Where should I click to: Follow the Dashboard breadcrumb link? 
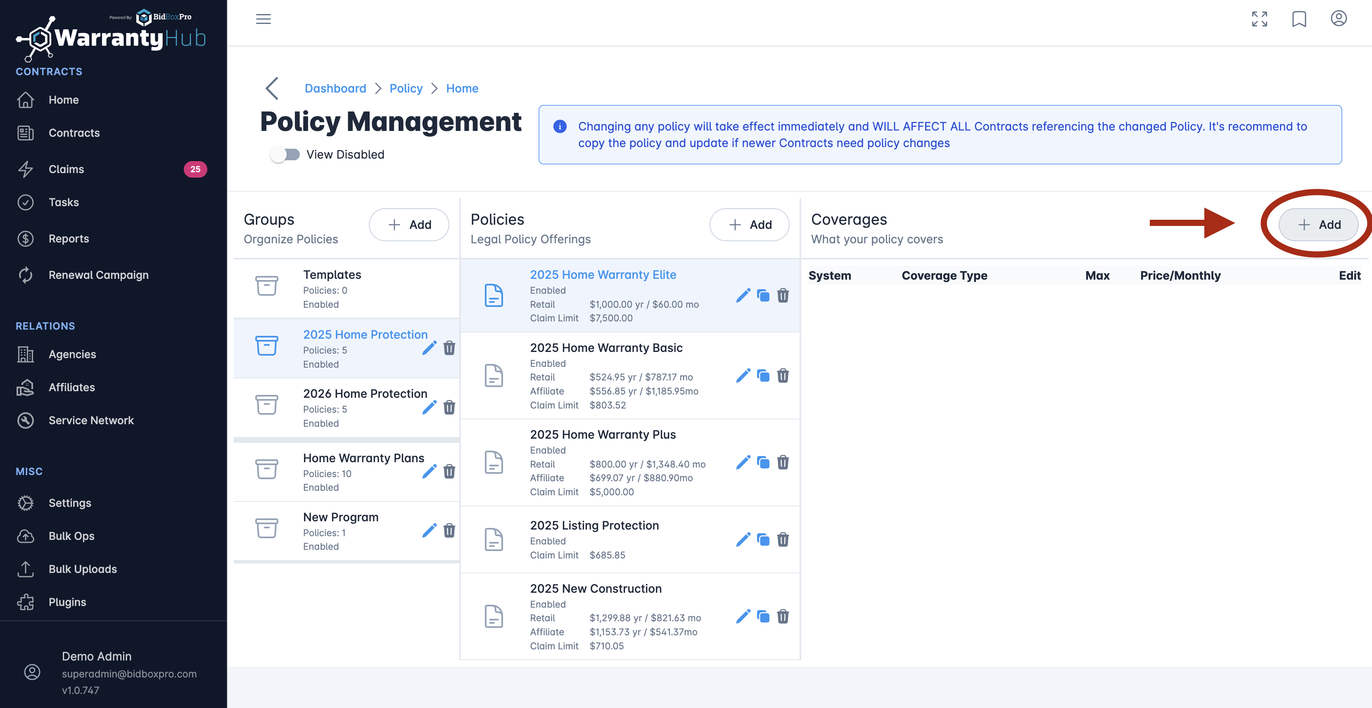point(335,88)
